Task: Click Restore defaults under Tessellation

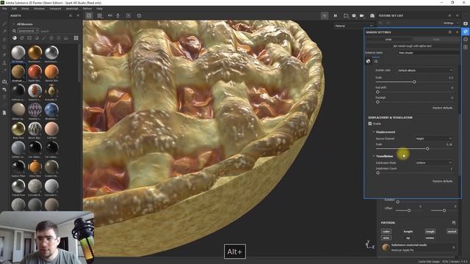Action: (x=442, y=181)
